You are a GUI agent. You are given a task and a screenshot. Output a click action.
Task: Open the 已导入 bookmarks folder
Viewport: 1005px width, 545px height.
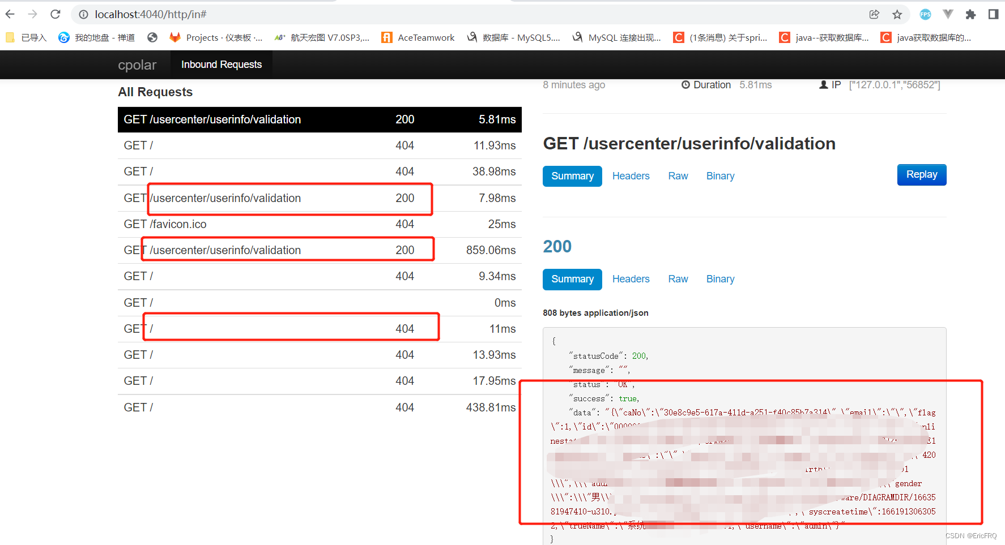point(26,37)
